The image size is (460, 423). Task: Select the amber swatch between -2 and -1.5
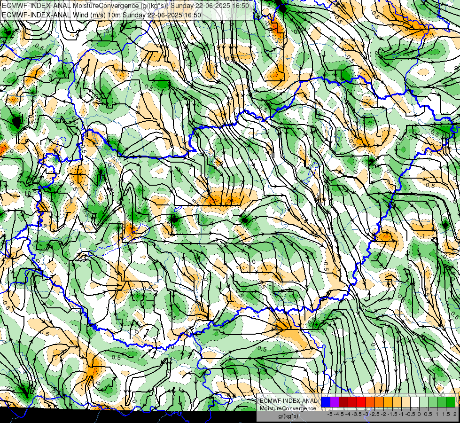click(388, 402)
